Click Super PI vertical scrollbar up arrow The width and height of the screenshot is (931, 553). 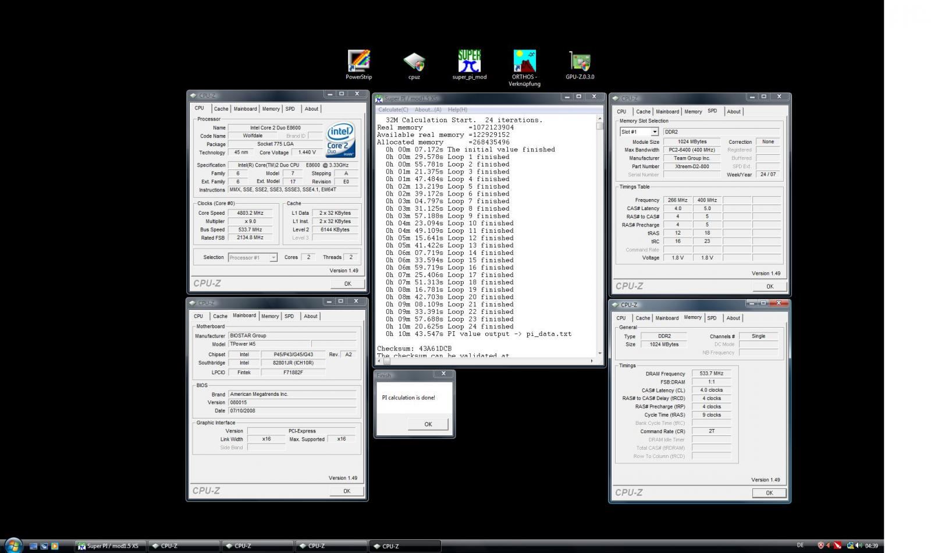(x=600, y=118)
